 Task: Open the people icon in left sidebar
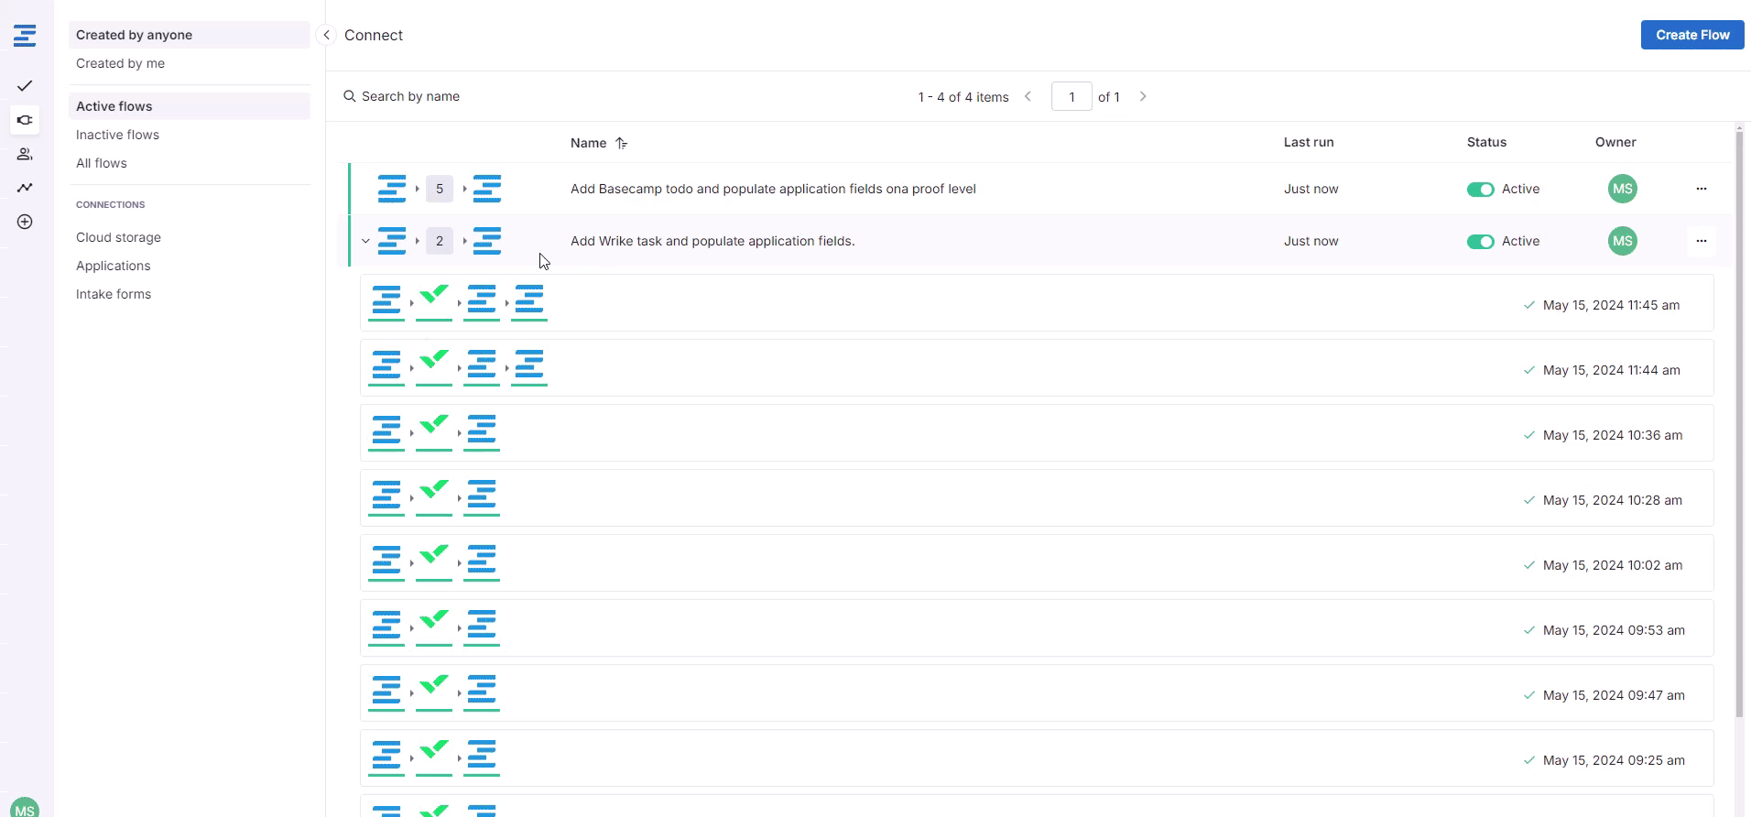click(25, 154)
